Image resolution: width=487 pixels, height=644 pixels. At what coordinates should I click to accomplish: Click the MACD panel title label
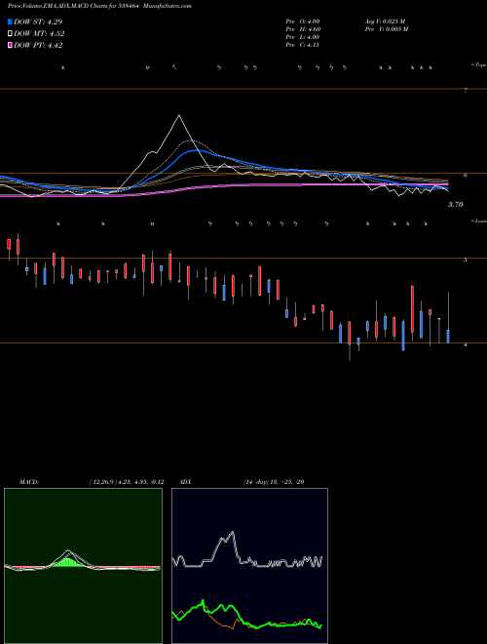[x=29, y=482]
